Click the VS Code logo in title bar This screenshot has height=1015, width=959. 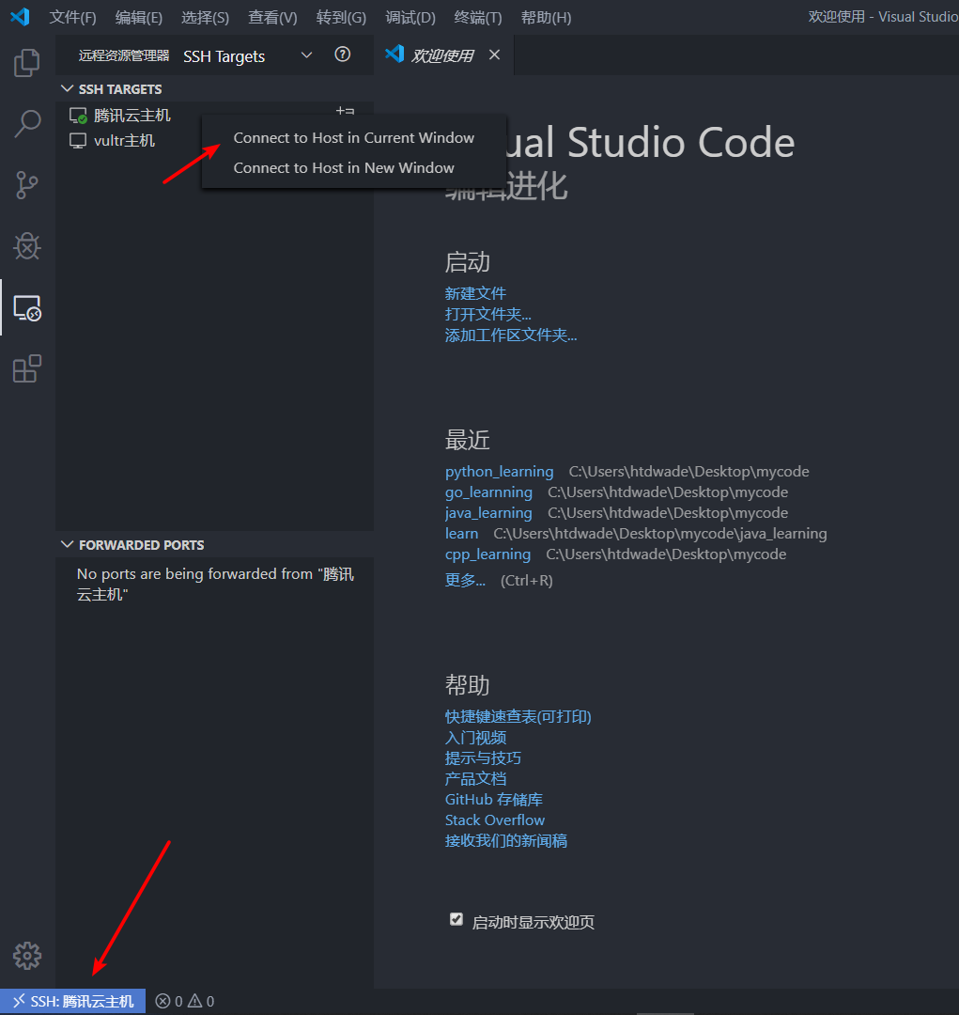pos(20,17)
